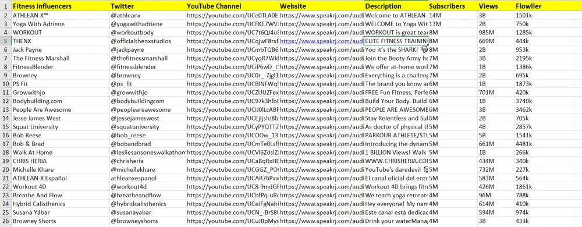Select the ELITE FITNESS TRAINING description cell
Screen dimensions: 582x227
coord(396,41)
